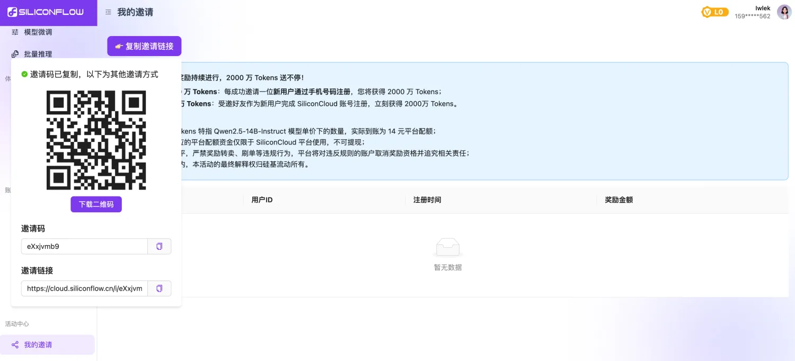Click the masked phone number 159*****562
Image resolution: width=795 pixels, height=361 pixels.
pos(753,16)
